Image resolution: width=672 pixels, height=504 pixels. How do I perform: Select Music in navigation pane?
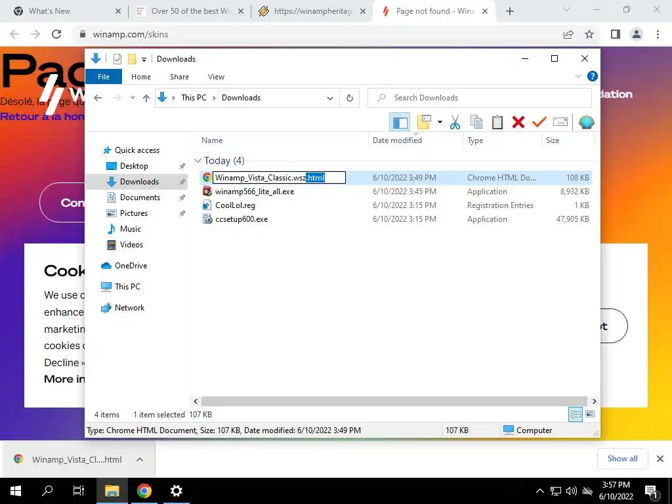131,229
